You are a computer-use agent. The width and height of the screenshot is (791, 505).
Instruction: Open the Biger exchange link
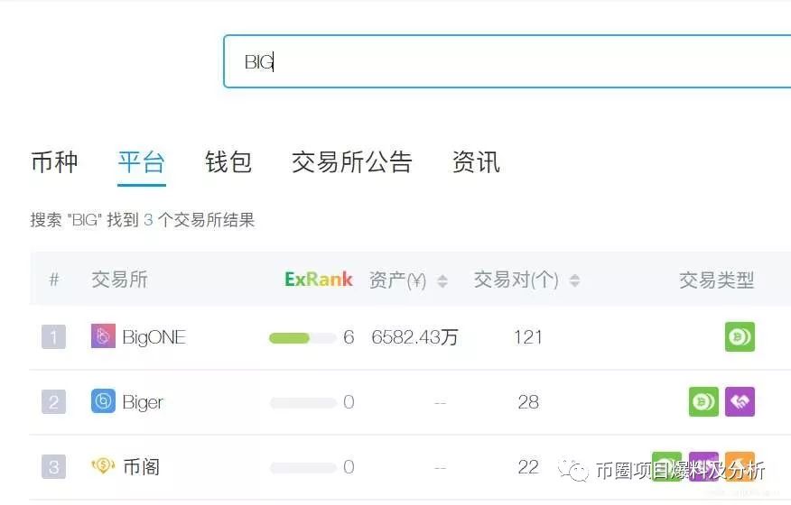point(143,402)
